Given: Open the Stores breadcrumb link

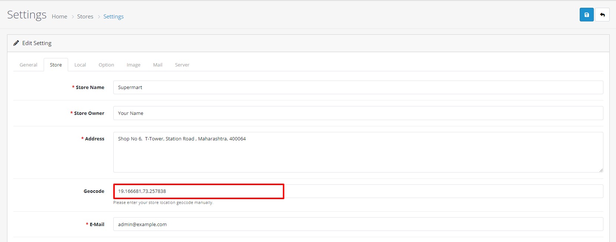Looking at the screenshot, I should [85, 17].
